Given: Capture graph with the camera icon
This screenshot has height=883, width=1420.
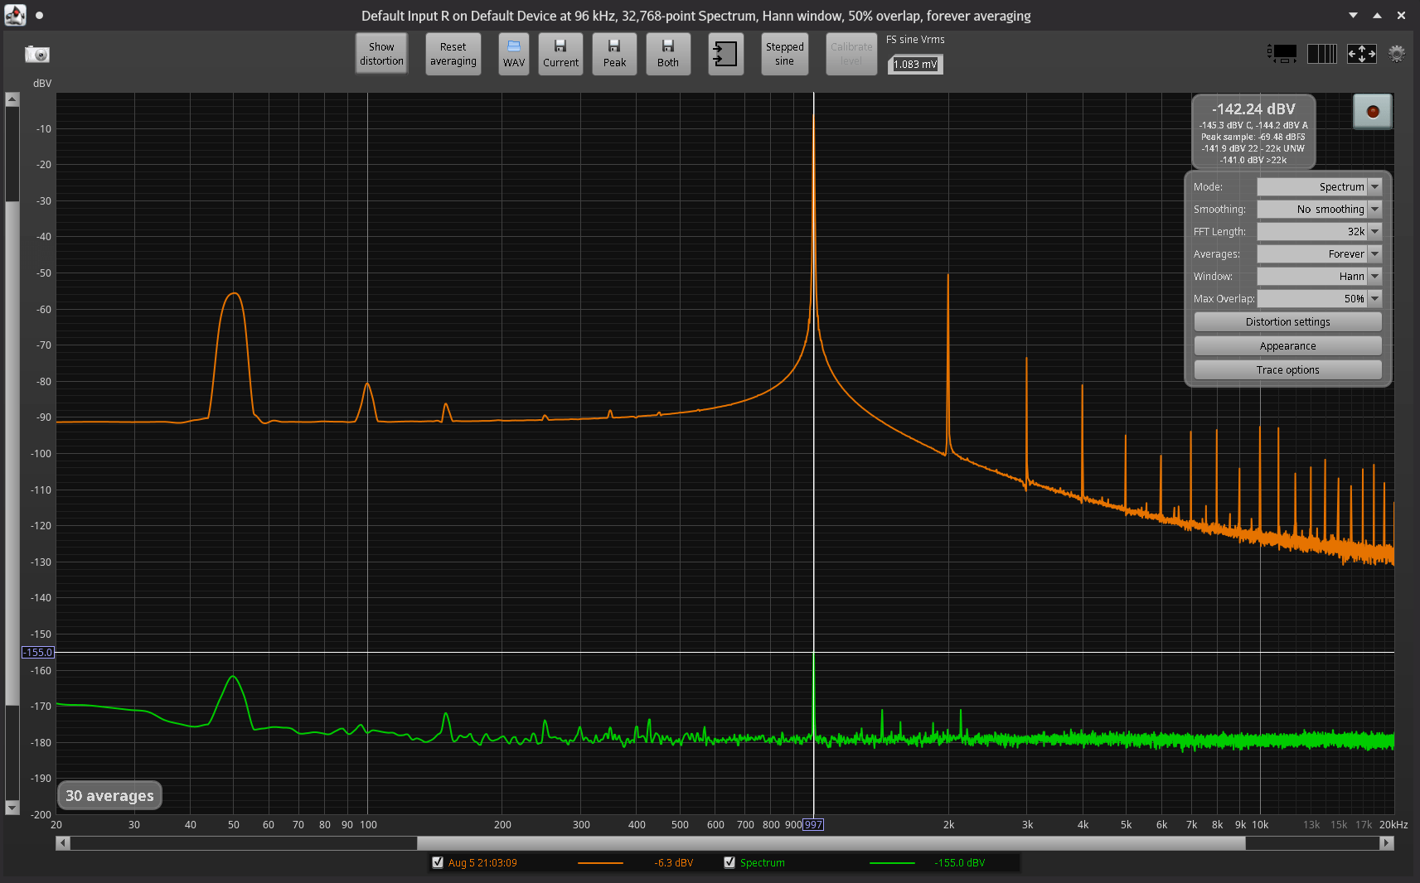Looking at the screenshot, I should 37,55.
